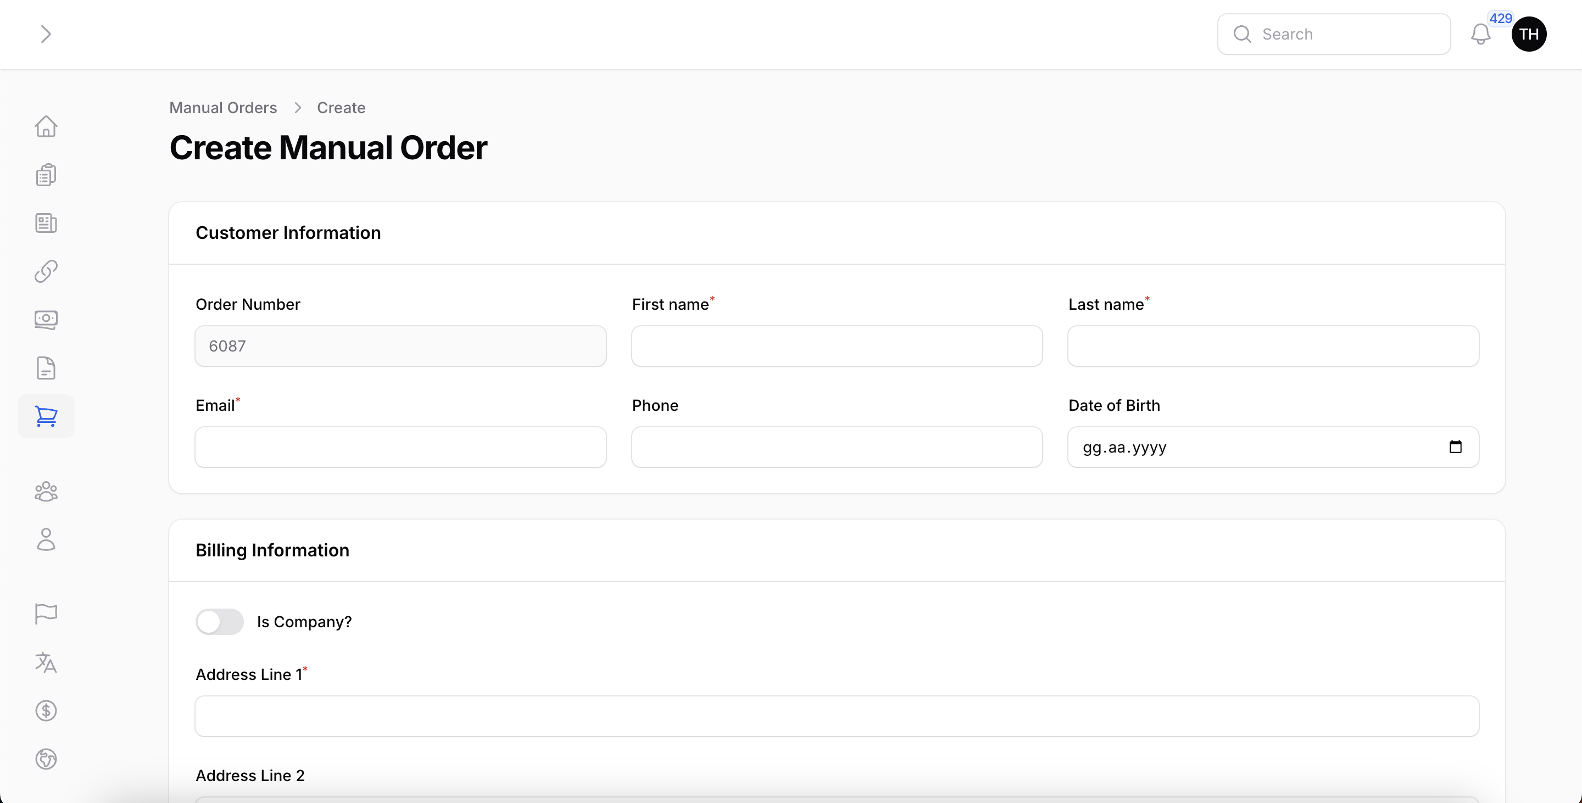This screenshot has width=1582, height=803.
Task: Open the user group icon in sidebar
Action: [46, 491]
